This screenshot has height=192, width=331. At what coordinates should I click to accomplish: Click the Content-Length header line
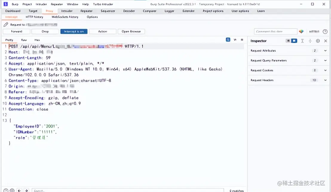click(x=30, y=58)
